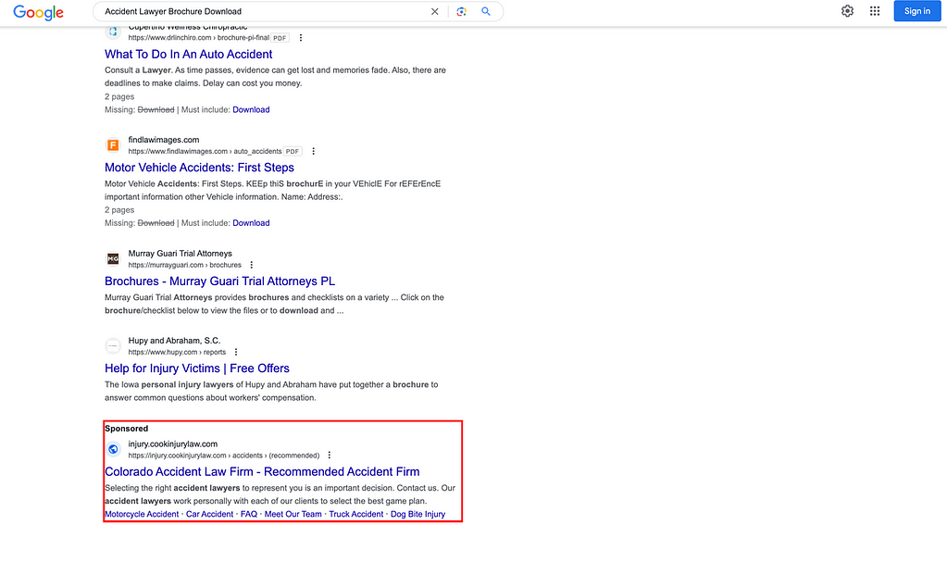Image resolution: width=947 pixels, height=587 pixels.
Task: Open the findlawimages.com result's three-dot menu
Action: click(x=313, y=151)
